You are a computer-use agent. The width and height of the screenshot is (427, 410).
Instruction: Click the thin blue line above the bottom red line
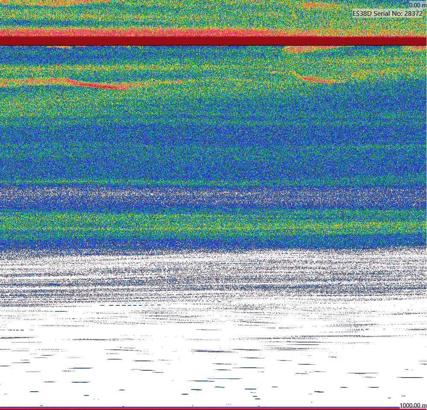pos(213,408)
